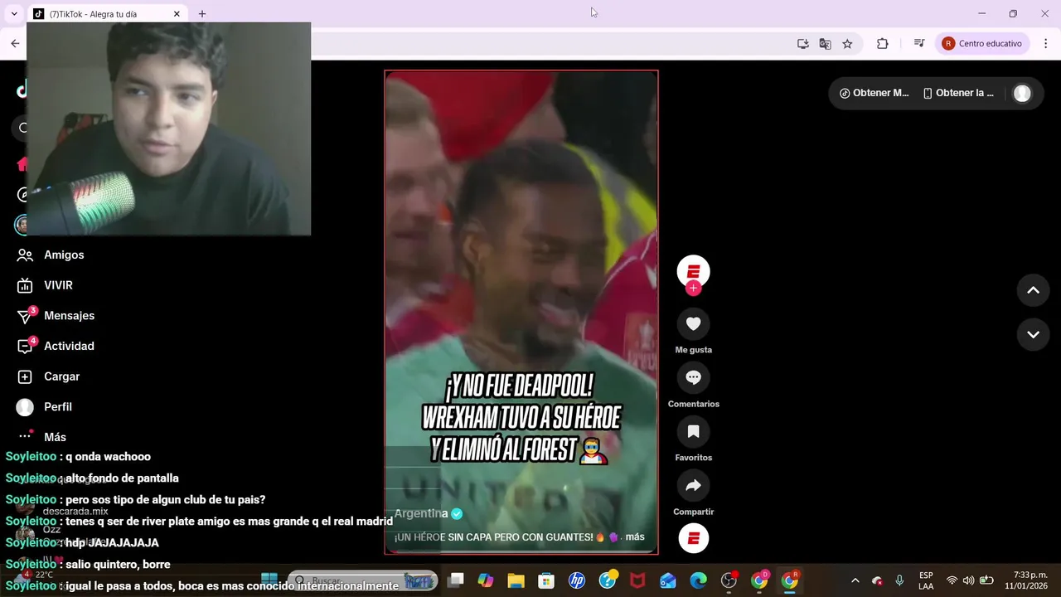This screenshot has width=1061, height=597.
Task: Open Chrome three-dot menu
Action: click(x=1044, y=44)
